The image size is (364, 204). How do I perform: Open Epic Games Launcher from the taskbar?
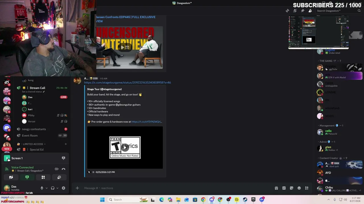coord(253,200)
